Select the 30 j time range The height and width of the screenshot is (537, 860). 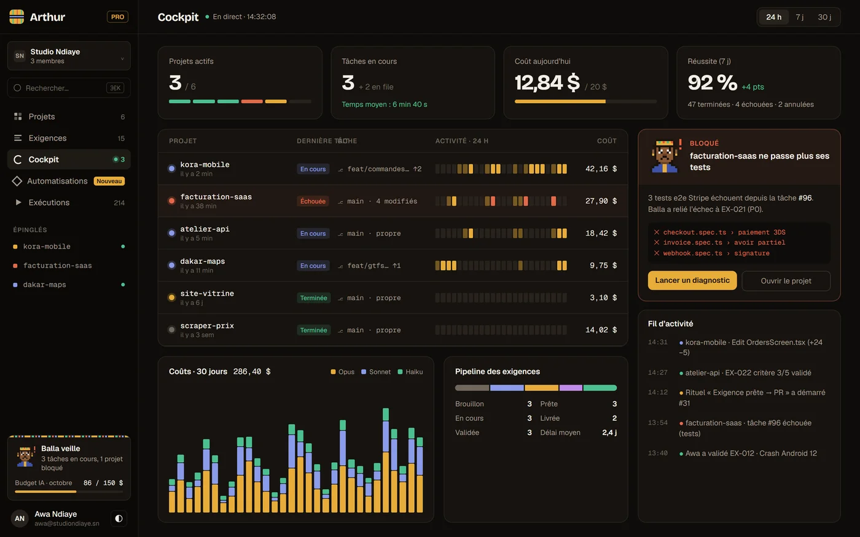(x=824, y=17)
